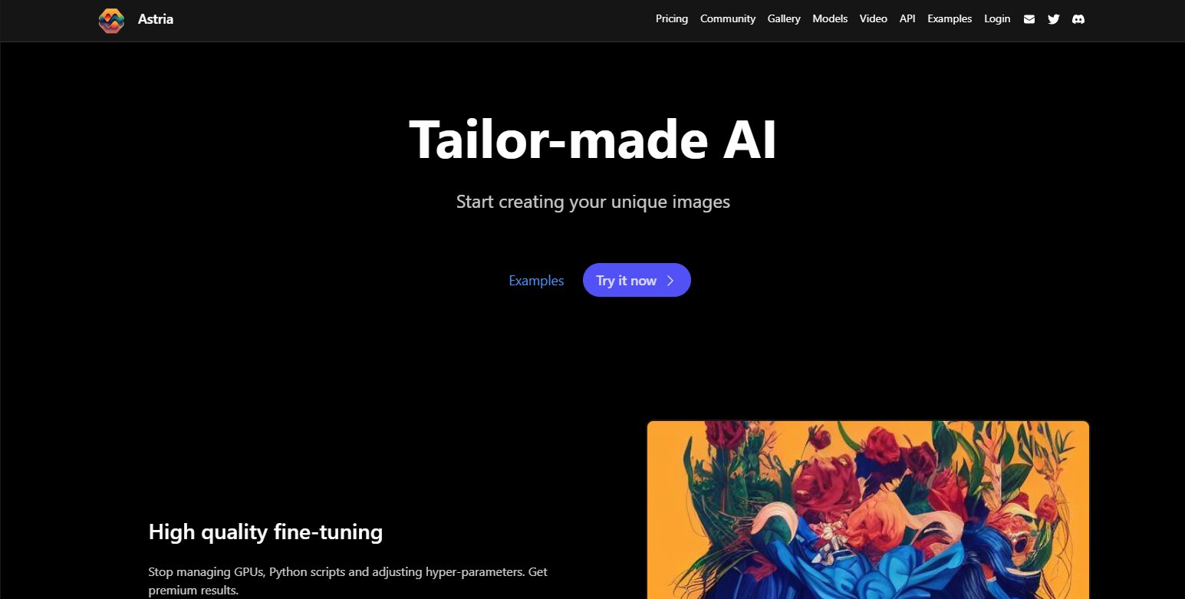This screenshot has height=599, width=1185.
Task: Click the Try it now button
Action: 637,280
